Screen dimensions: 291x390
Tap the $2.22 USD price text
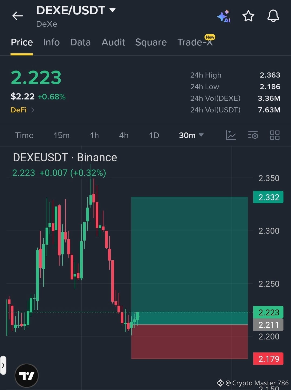22,96
